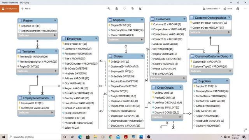Zoom the photo with magnifier icon
This screenshot has height=140, width=249.
pyautogui.click(x=109, y=9)
